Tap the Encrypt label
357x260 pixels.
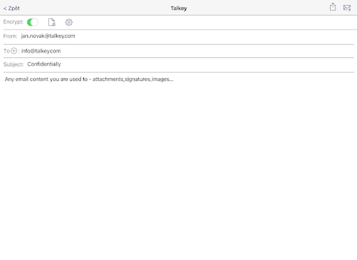(13, 22)
